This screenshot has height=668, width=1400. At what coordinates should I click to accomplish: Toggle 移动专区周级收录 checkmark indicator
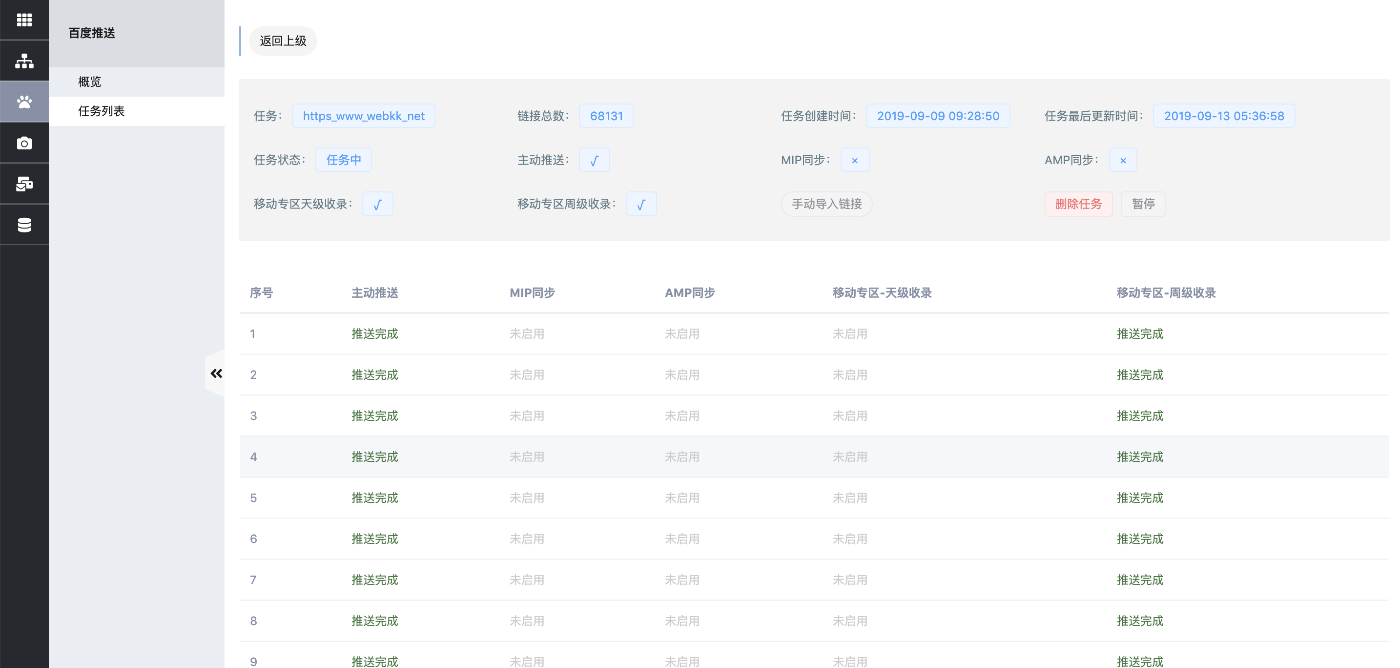click(641, 205)
